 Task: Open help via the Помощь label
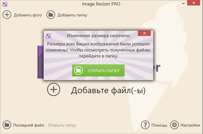point(159,125)
